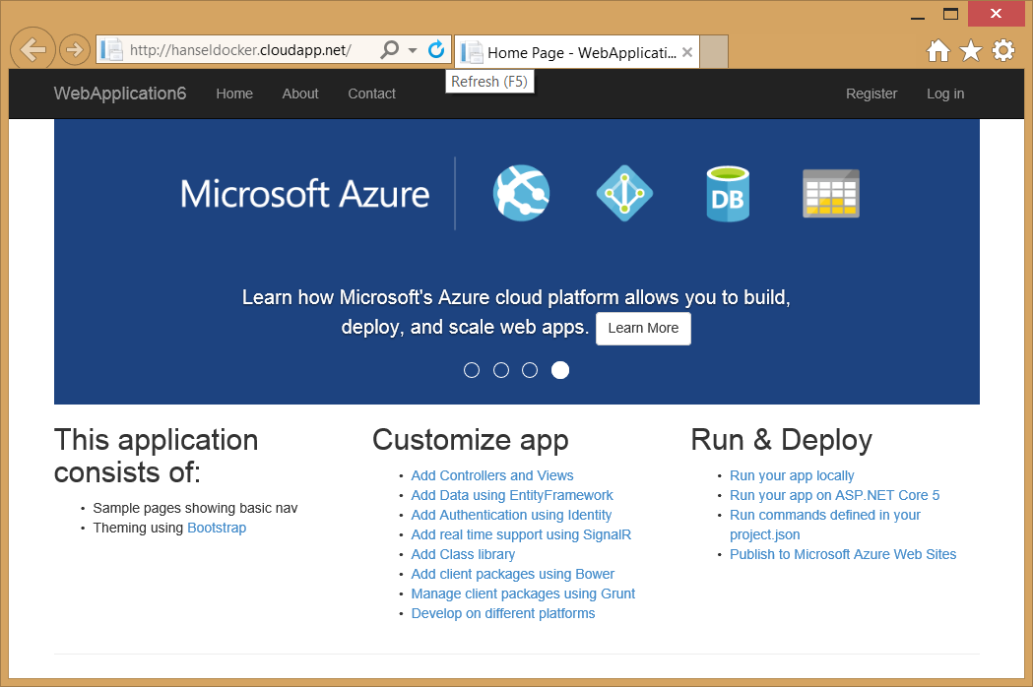The width and height of the screenshot is (1033, 687).
Task: Open Manage client packages using Grunt link
Action: coord(523,594)
